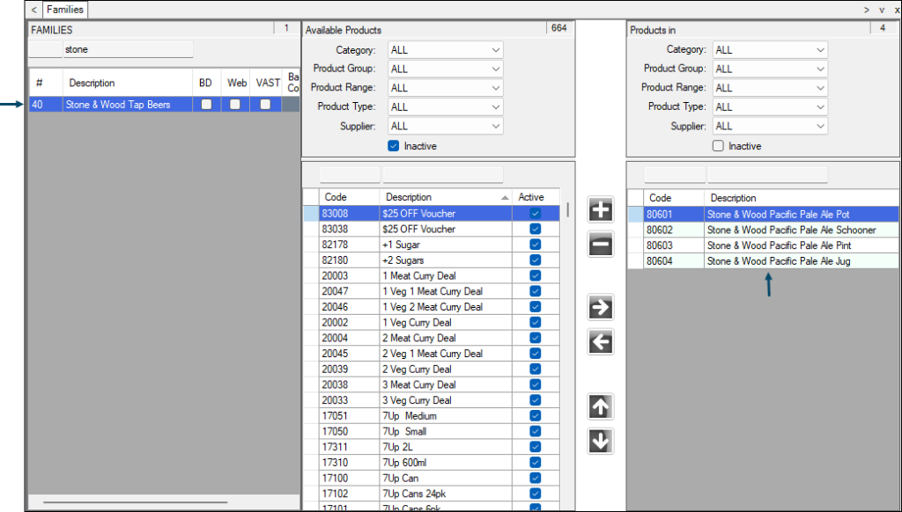
Task: Select +2 Sugars product row
Action: [x=432, y=260]
